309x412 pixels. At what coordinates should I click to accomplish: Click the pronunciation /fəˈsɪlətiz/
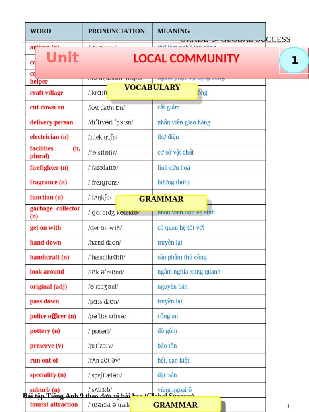point(103,152)
